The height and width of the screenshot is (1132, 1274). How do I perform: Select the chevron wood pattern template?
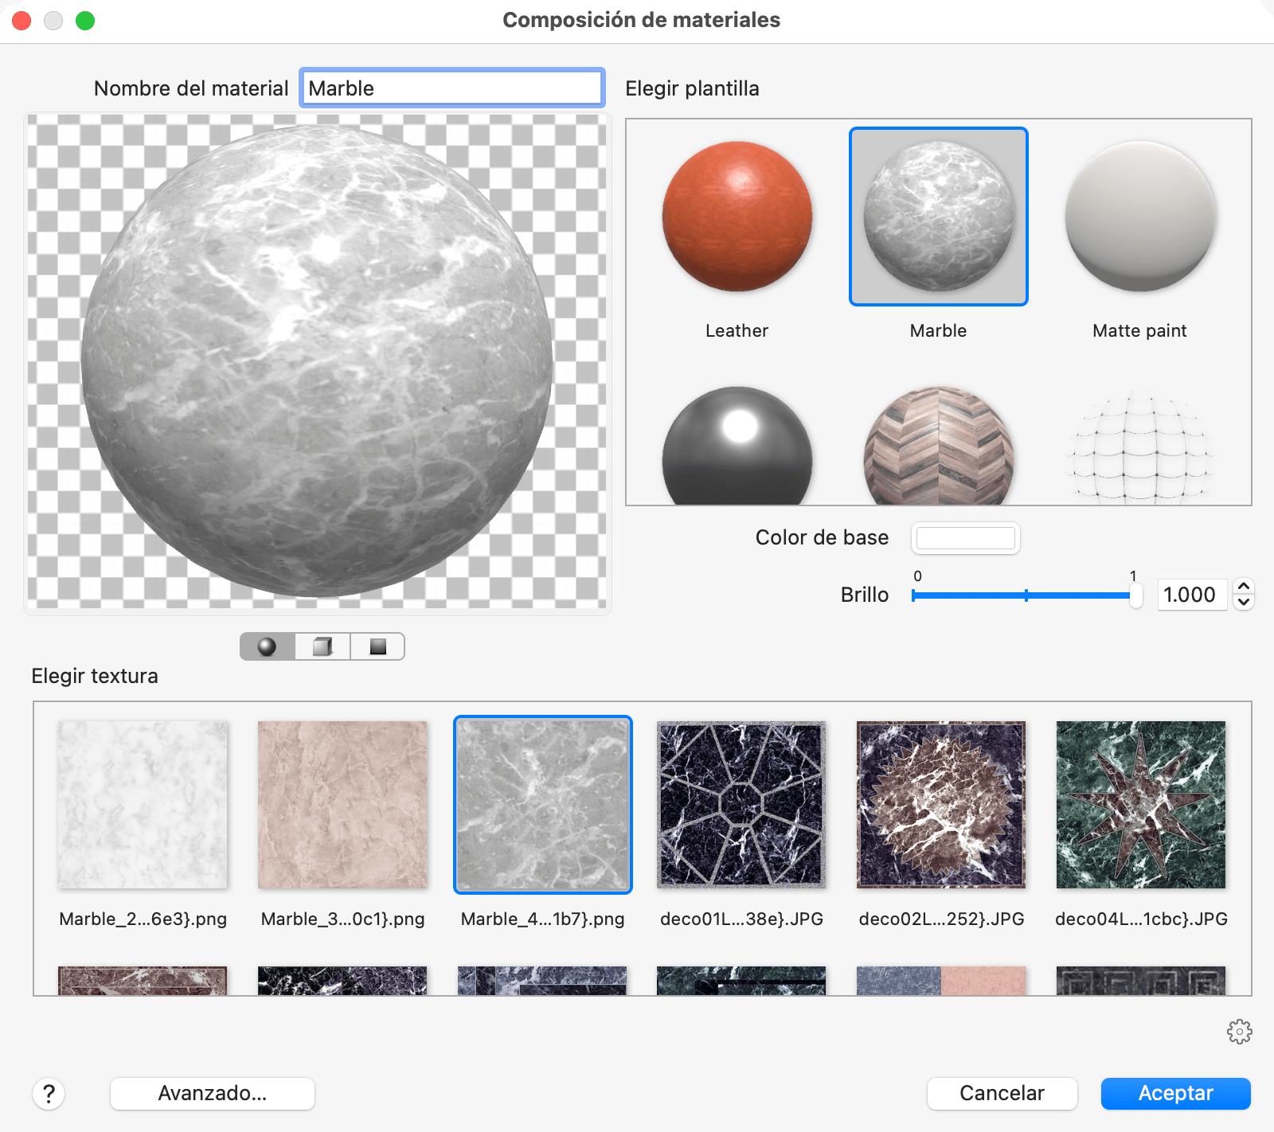939,447
